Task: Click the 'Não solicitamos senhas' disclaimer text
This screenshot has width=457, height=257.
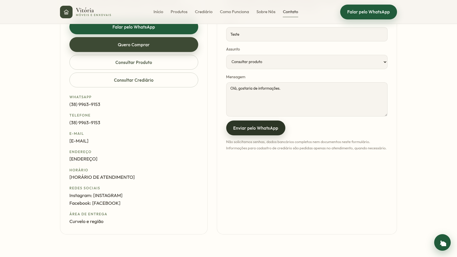Action: [x=306, y=145]
